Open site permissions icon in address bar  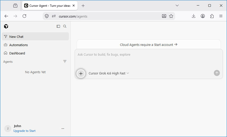(54, 16)
